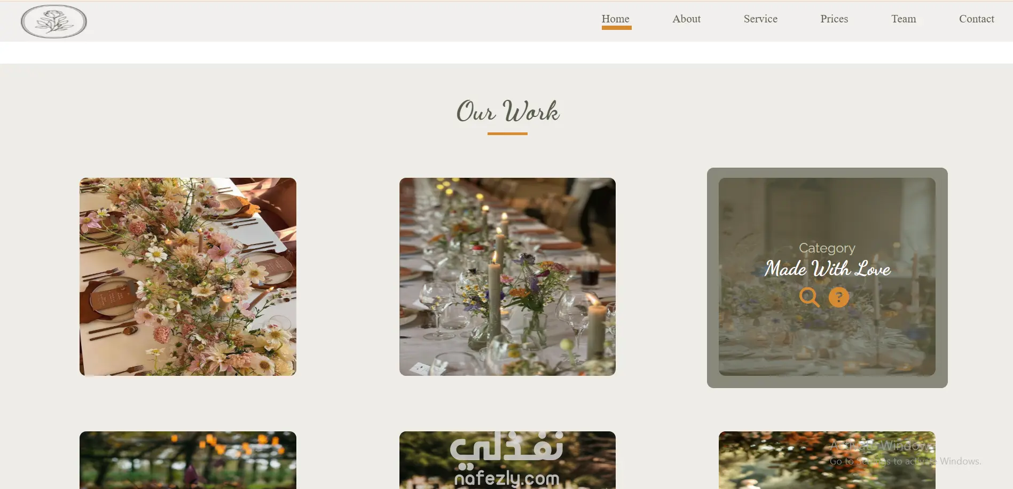Open the candlelit long table photo
The image size is (1013, 489).
[507, 277]
